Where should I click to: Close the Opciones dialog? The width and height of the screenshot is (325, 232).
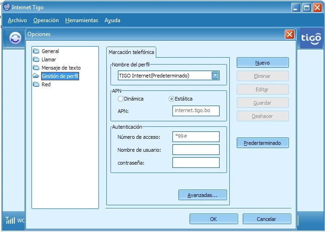[289, 34]
